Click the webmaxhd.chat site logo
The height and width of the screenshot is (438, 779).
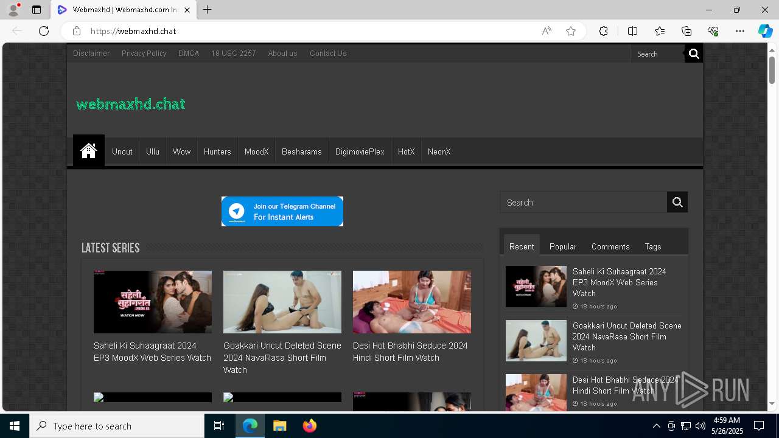tap(131, 104)
